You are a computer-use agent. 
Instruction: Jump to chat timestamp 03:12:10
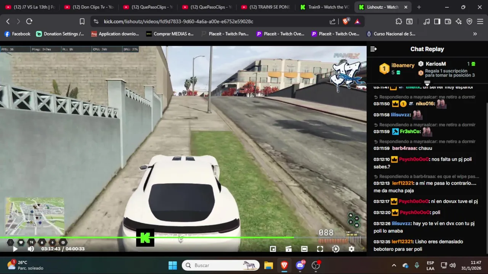tap(381, 159)
